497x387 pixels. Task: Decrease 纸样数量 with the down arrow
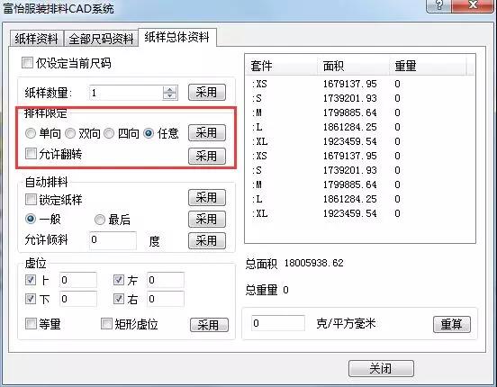tap(170, 96)
